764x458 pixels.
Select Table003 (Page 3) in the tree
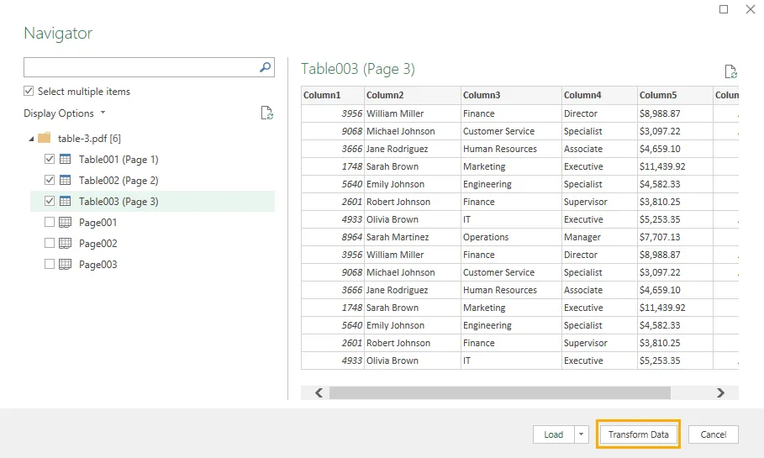(119, 201)
